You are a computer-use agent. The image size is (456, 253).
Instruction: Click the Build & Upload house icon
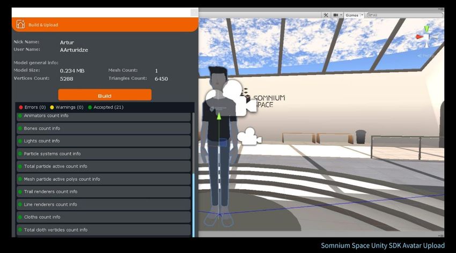[20, 25]
